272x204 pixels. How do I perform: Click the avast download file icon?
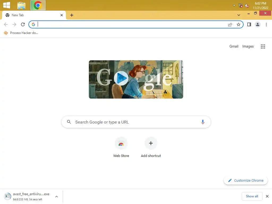tap(7, 196)
